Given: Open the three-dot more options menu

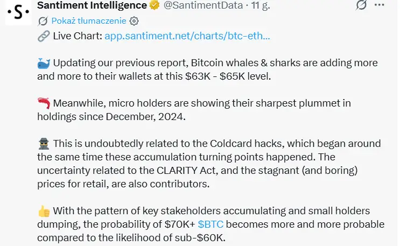Looking at the screenshot, I should tap(380, 5).
